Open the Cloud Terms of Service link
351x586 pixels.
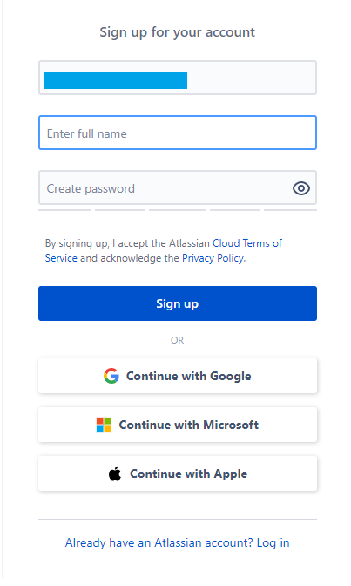pos(164,251)
